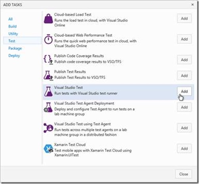The height and width of the screenshot is (184, 199).
Task: Add the Visual Studio Test task
Action: point(184,91)
